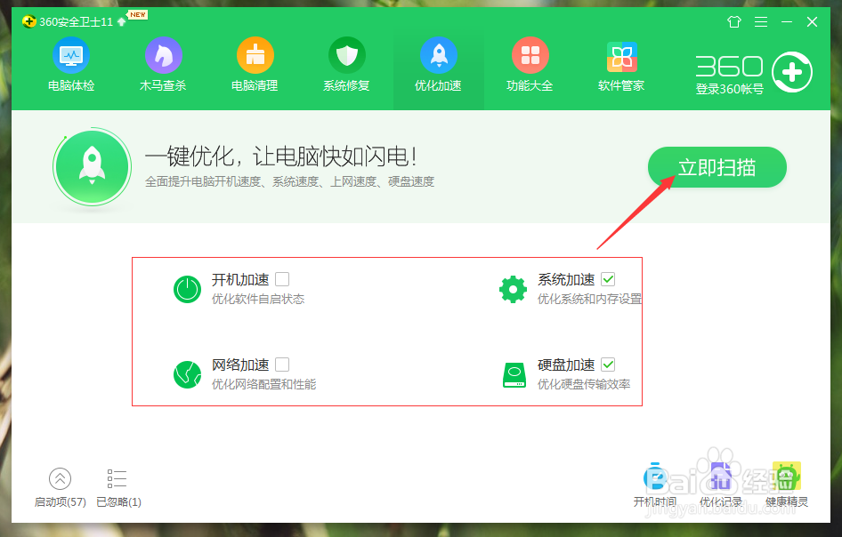The height and width of the screenshot is (537, 842).
Task: Enable 网络加速 checkbox
Action: 282,365
